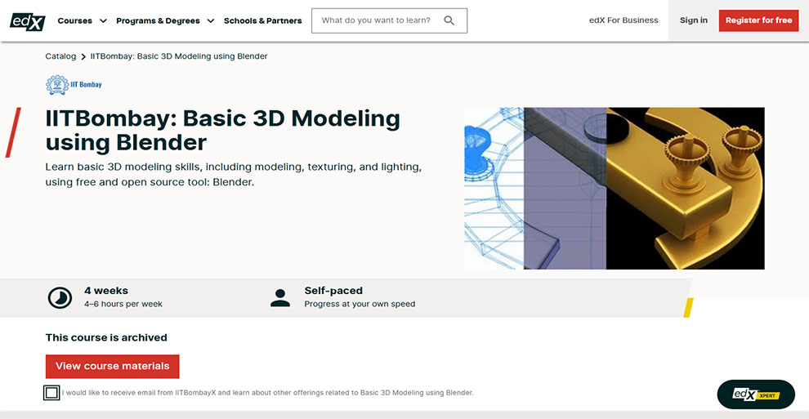The width and height of the screenshot is (809, 419).
Task: Click the breadcrumb course title link
Action: (179, 56)
